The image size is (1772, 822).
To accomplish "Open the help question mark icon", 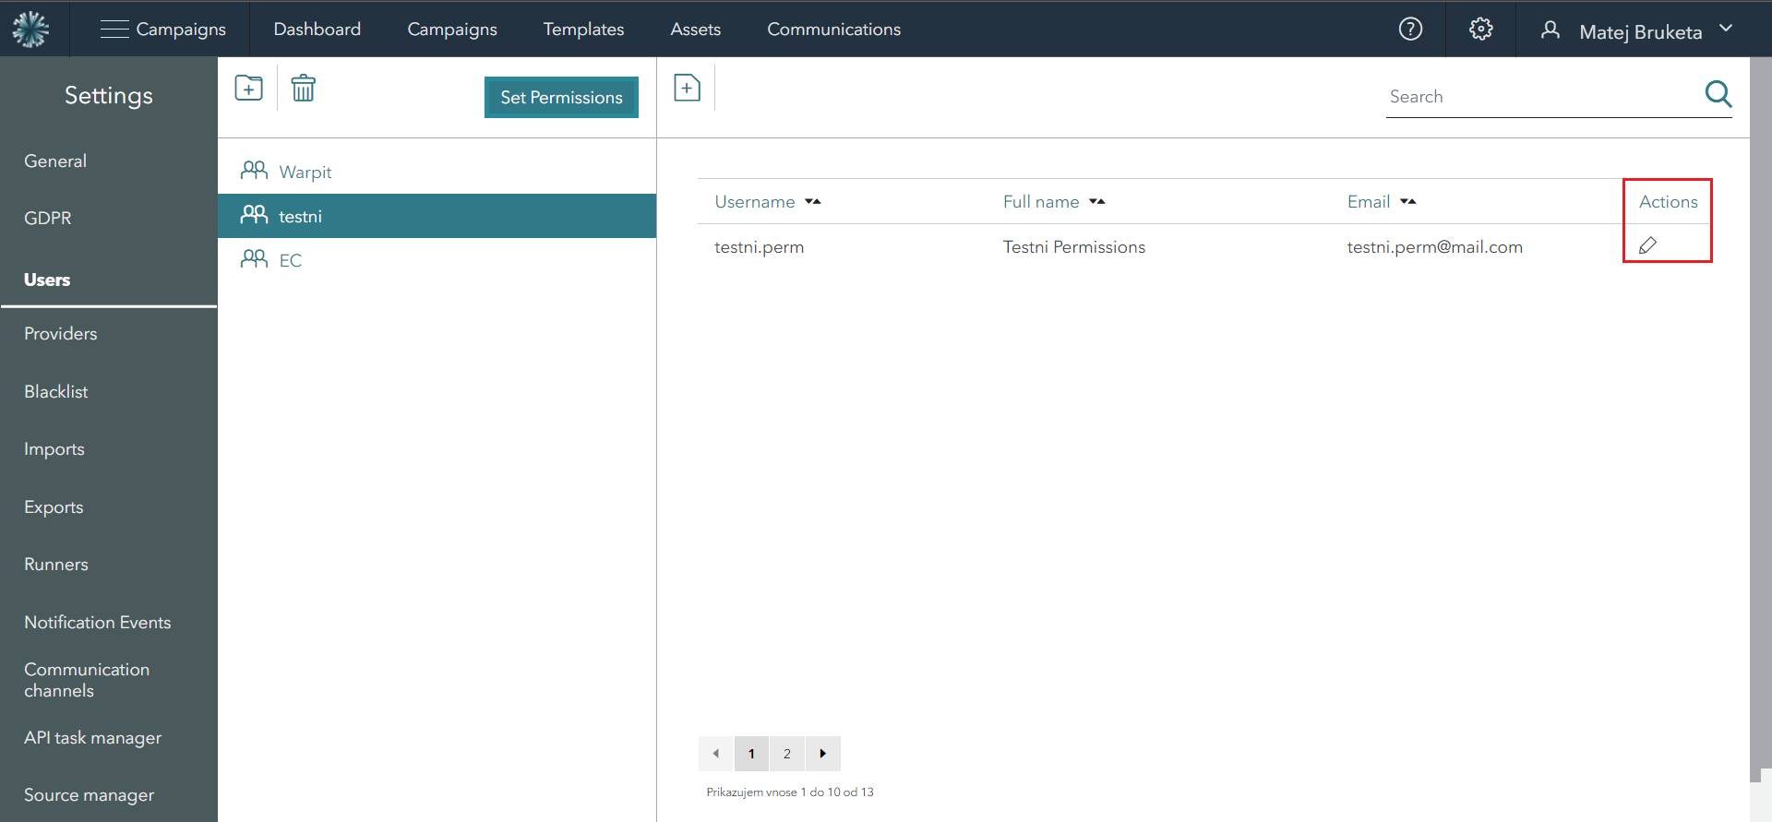I will (x=1410, y=30).
